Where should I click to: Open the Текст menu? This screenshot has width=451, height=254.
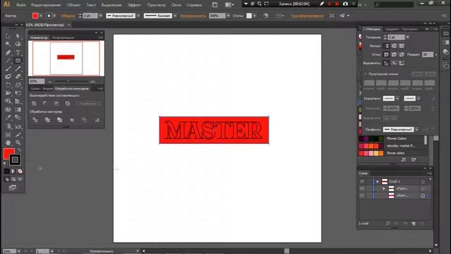91,5
